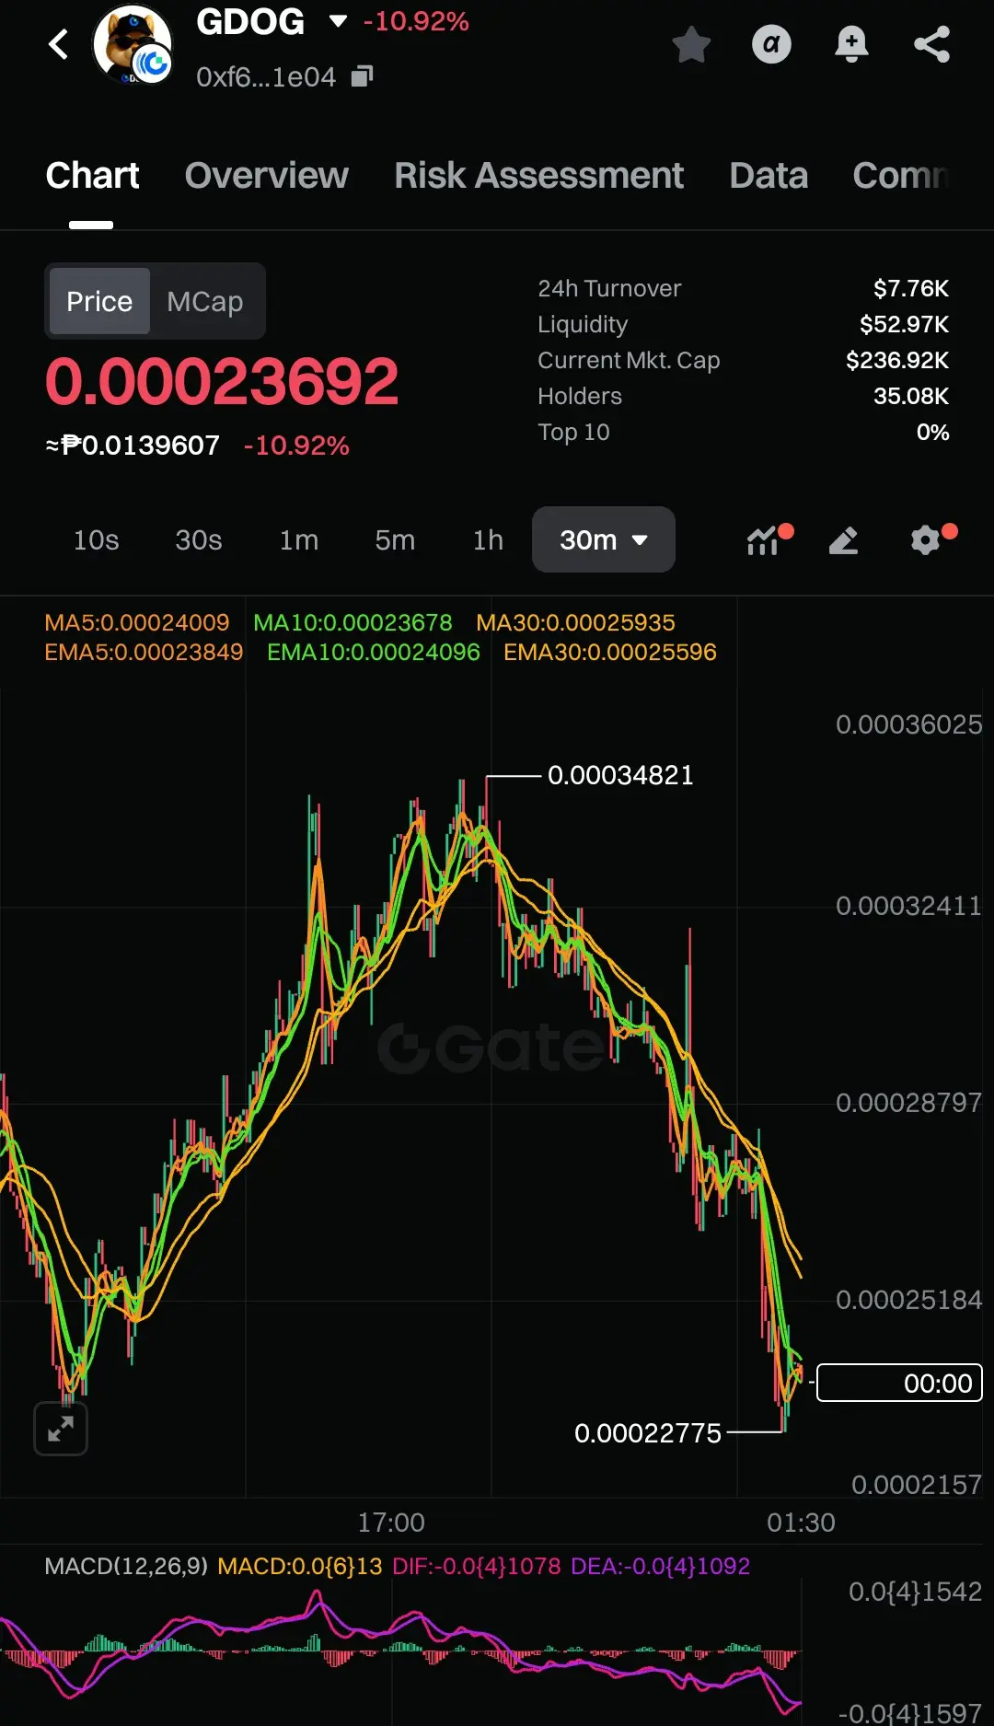Open the partially visible Comm tab

(900, 175)
